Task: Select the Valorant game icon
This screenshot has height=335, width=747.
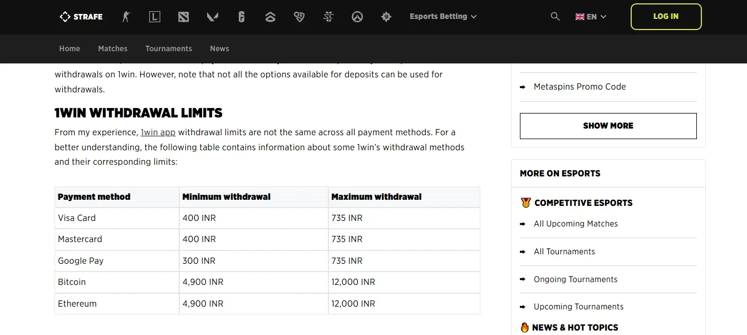Action: point(213,17)
